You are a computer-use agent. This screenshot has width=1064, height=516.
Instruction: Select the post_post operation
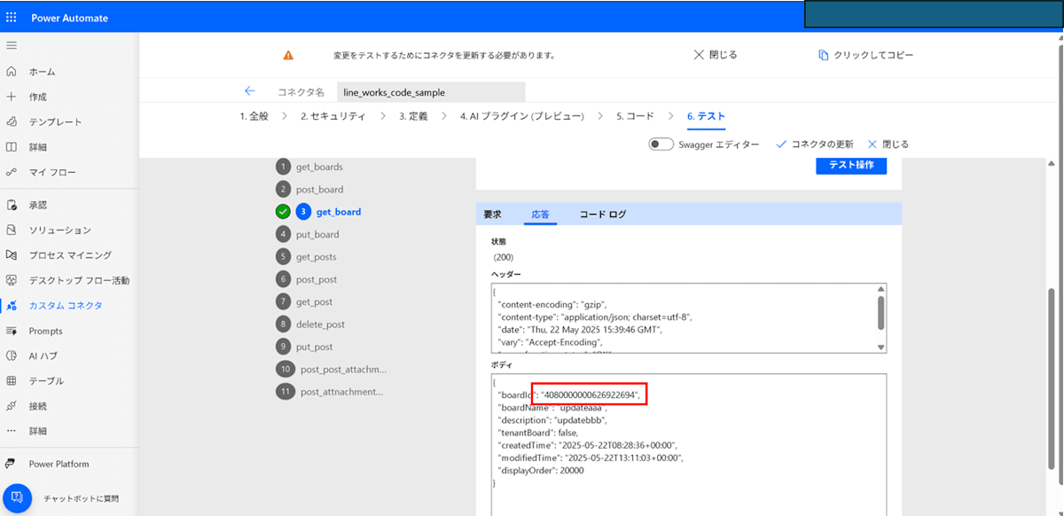317,279
